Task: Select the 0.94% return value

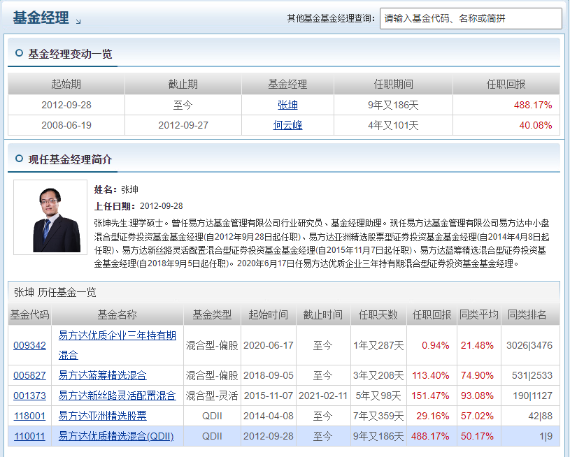Action: (x=436, y=345)
